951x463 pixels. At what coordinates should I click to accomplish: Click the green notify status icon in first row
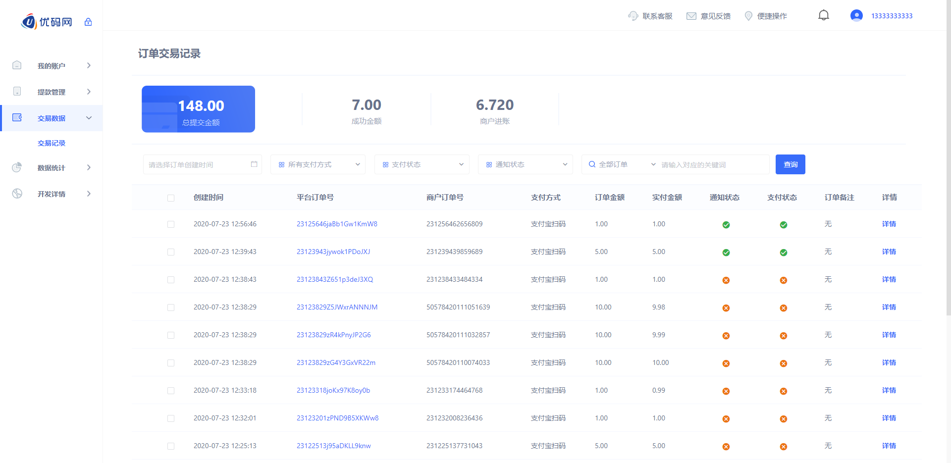[x=726, y=225]
